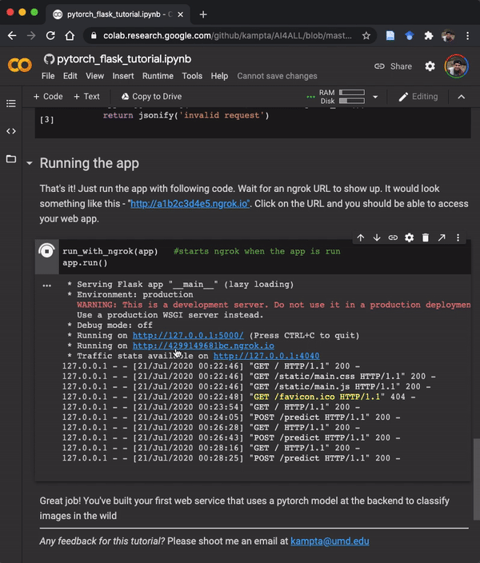Open Chrome three-dot menu
The width and height of the screenshot is (480, 563).
pos(467,35)
